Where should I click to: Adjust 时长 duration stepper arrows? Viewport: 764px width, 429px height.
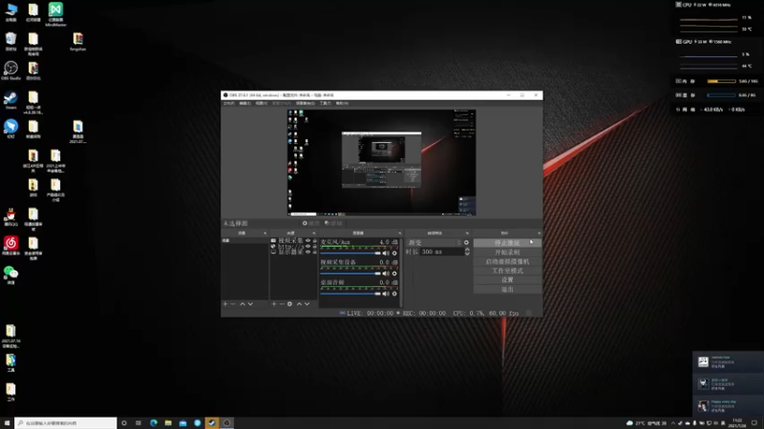(x=467, y=252)
